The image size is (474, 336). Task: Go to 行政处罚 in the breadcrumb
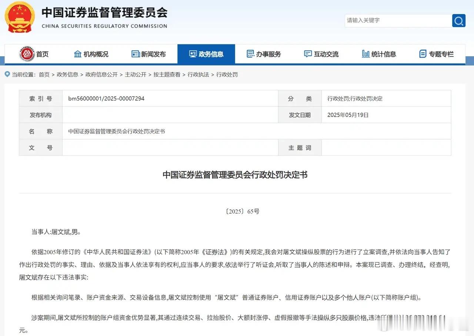tap(227, 74)
